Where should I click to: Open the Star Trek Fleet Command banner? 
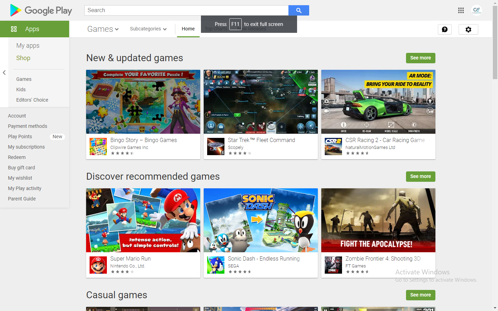click(x=260, y=102)
